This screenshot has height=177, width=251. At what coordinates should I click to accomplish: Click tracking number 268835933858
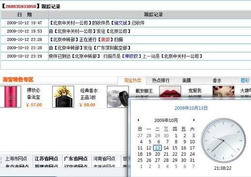[x=21, y=6]
